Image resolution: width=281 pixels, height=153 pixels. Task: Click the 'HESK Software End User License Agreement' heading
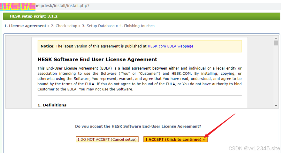coord(97,59)
